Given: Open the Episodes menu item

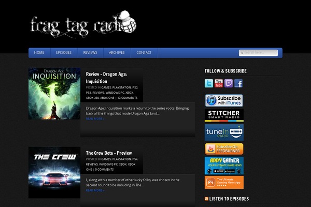Looking at the screenshot, I should pyautogui.click(x=64, y=53).
